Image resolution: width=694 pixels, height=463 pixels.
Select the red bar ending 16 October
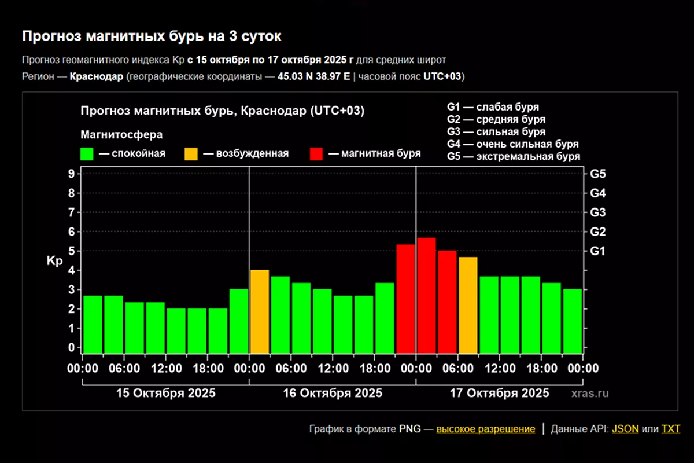[405, 298]
